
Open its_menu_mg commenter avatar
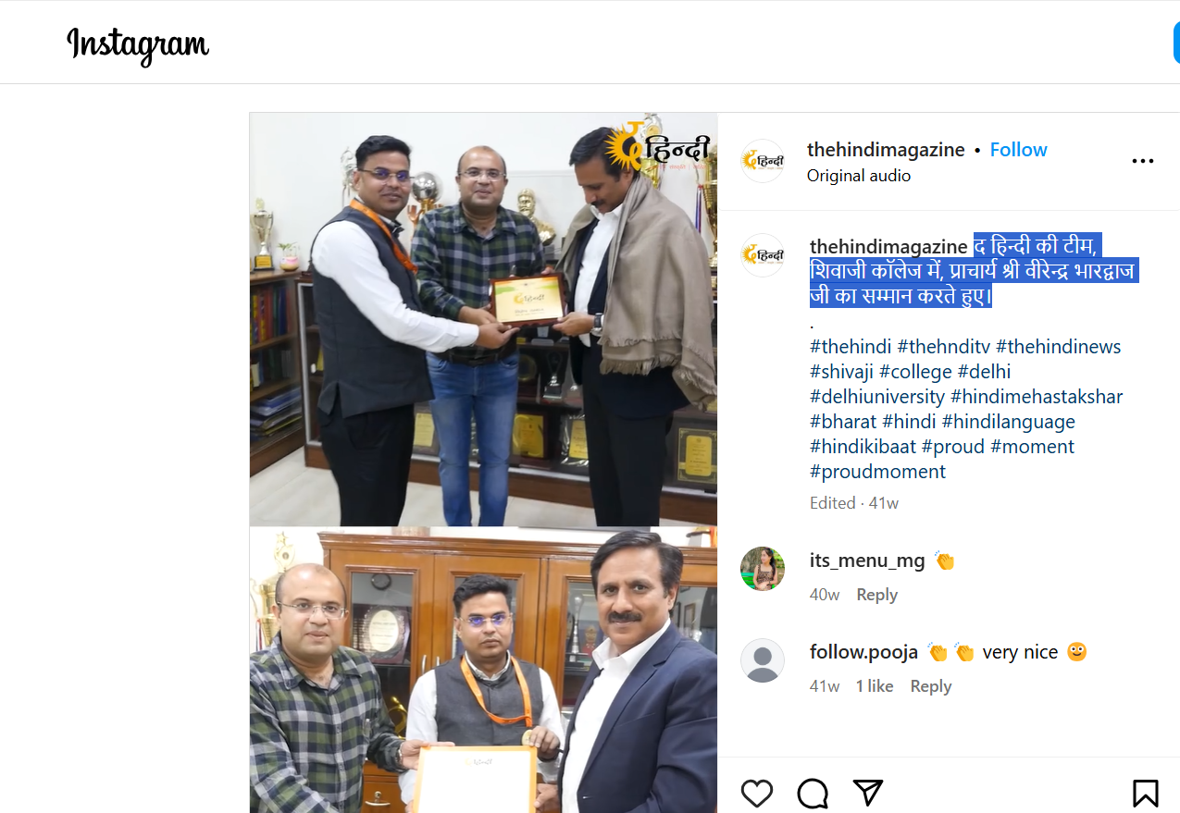[x=763, y=568]
